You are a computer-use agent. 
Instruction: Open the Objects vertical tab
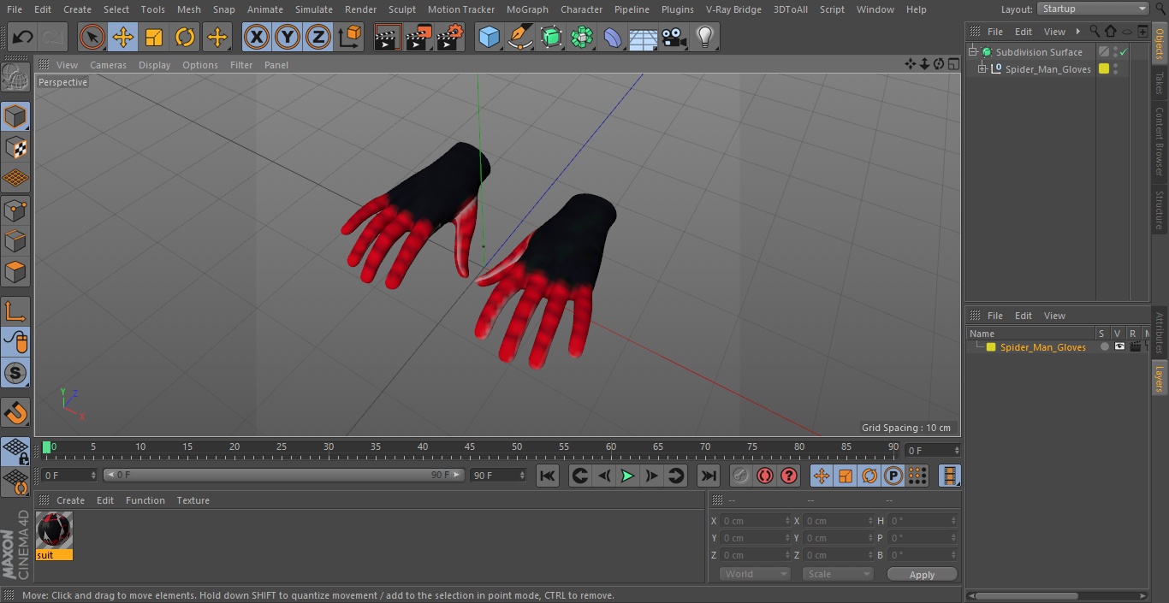pyautogui.click(x=1160, y=43)
